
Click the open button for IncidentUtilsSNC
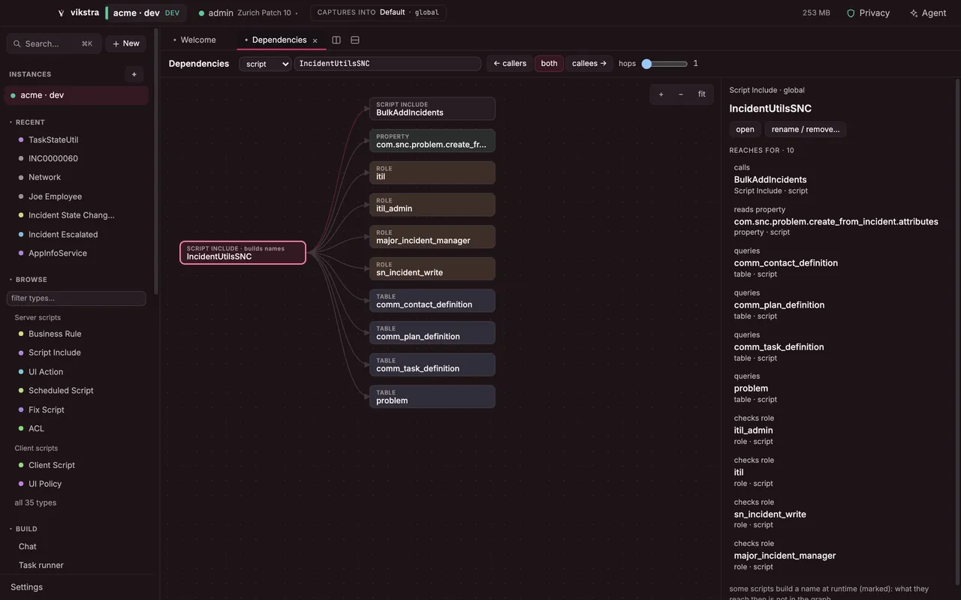pos(746,129)
